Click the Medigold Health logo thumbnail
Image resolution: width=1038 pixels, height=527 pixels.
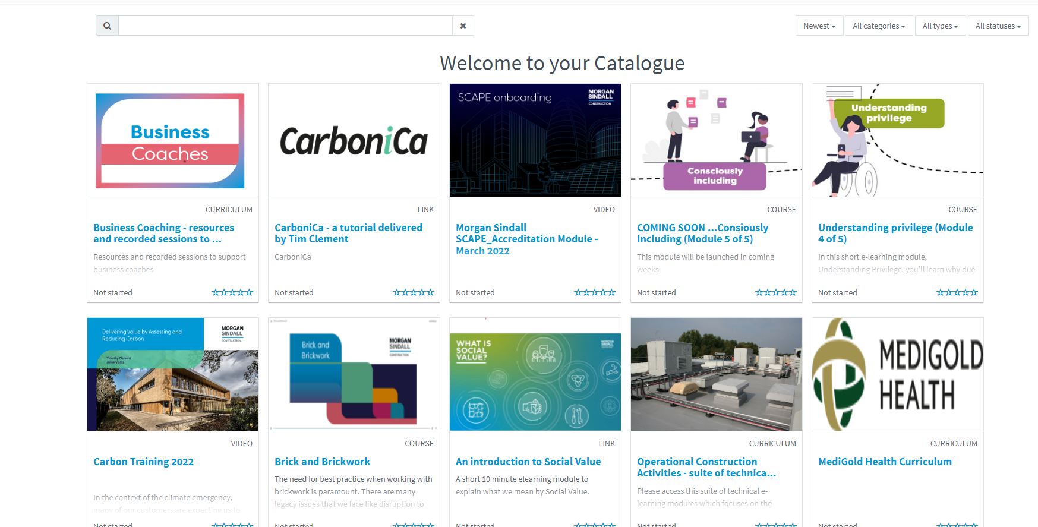click(897, 374)
